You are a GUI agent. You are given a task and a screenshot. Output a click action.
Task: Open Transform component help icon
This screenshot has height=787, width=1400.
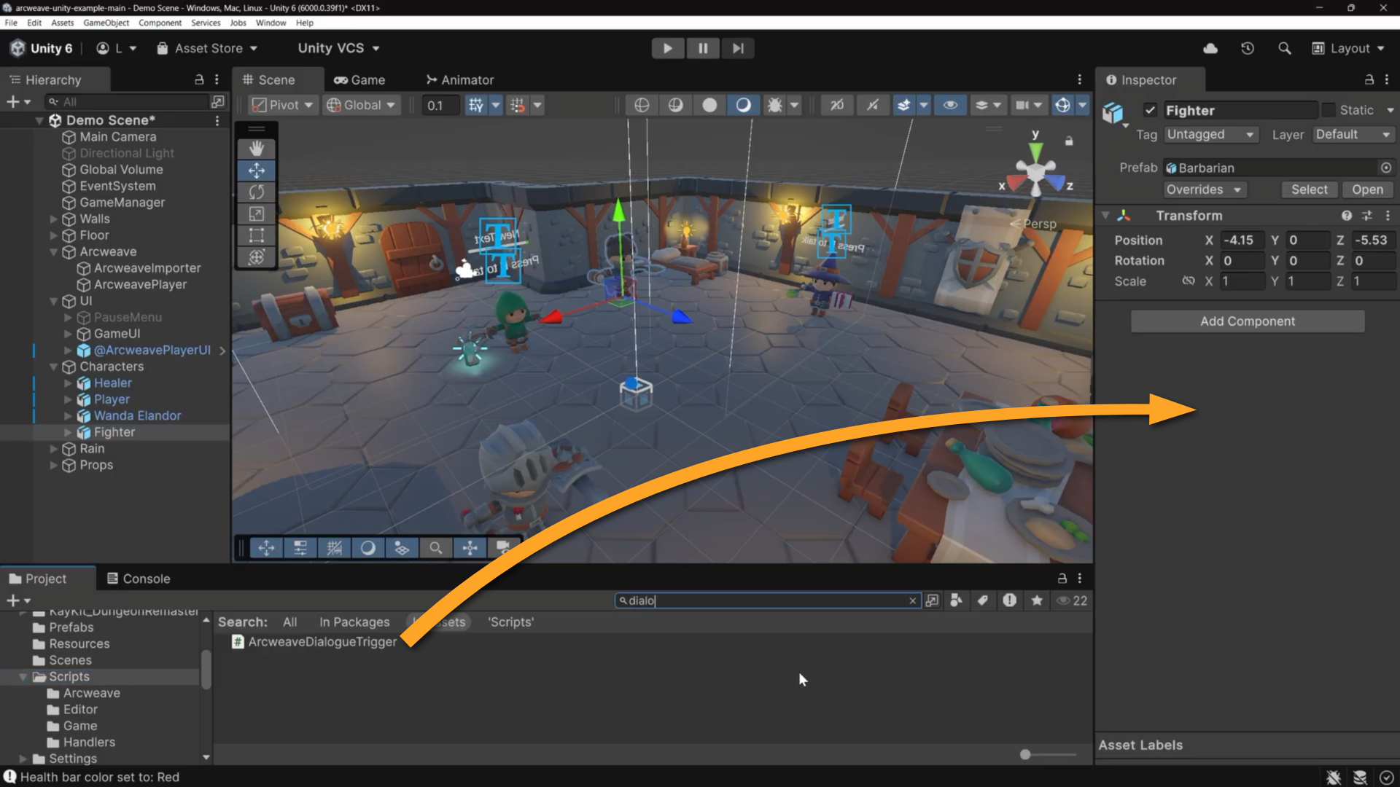[x=1347, y=216]
